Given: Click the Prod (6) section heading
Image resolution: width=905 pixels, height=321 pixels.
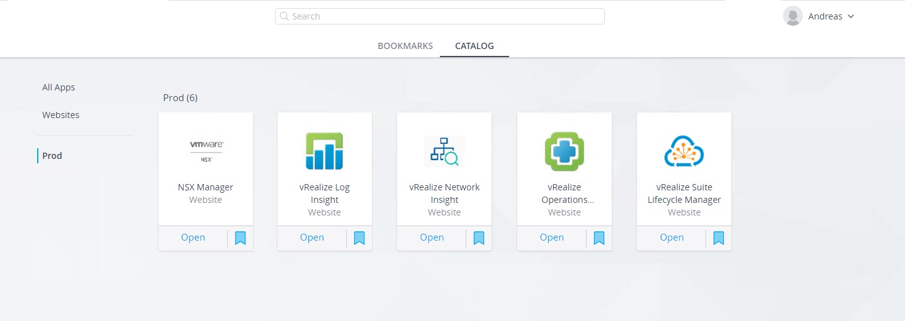Looking at the screenshot, I should coord(180,98).
